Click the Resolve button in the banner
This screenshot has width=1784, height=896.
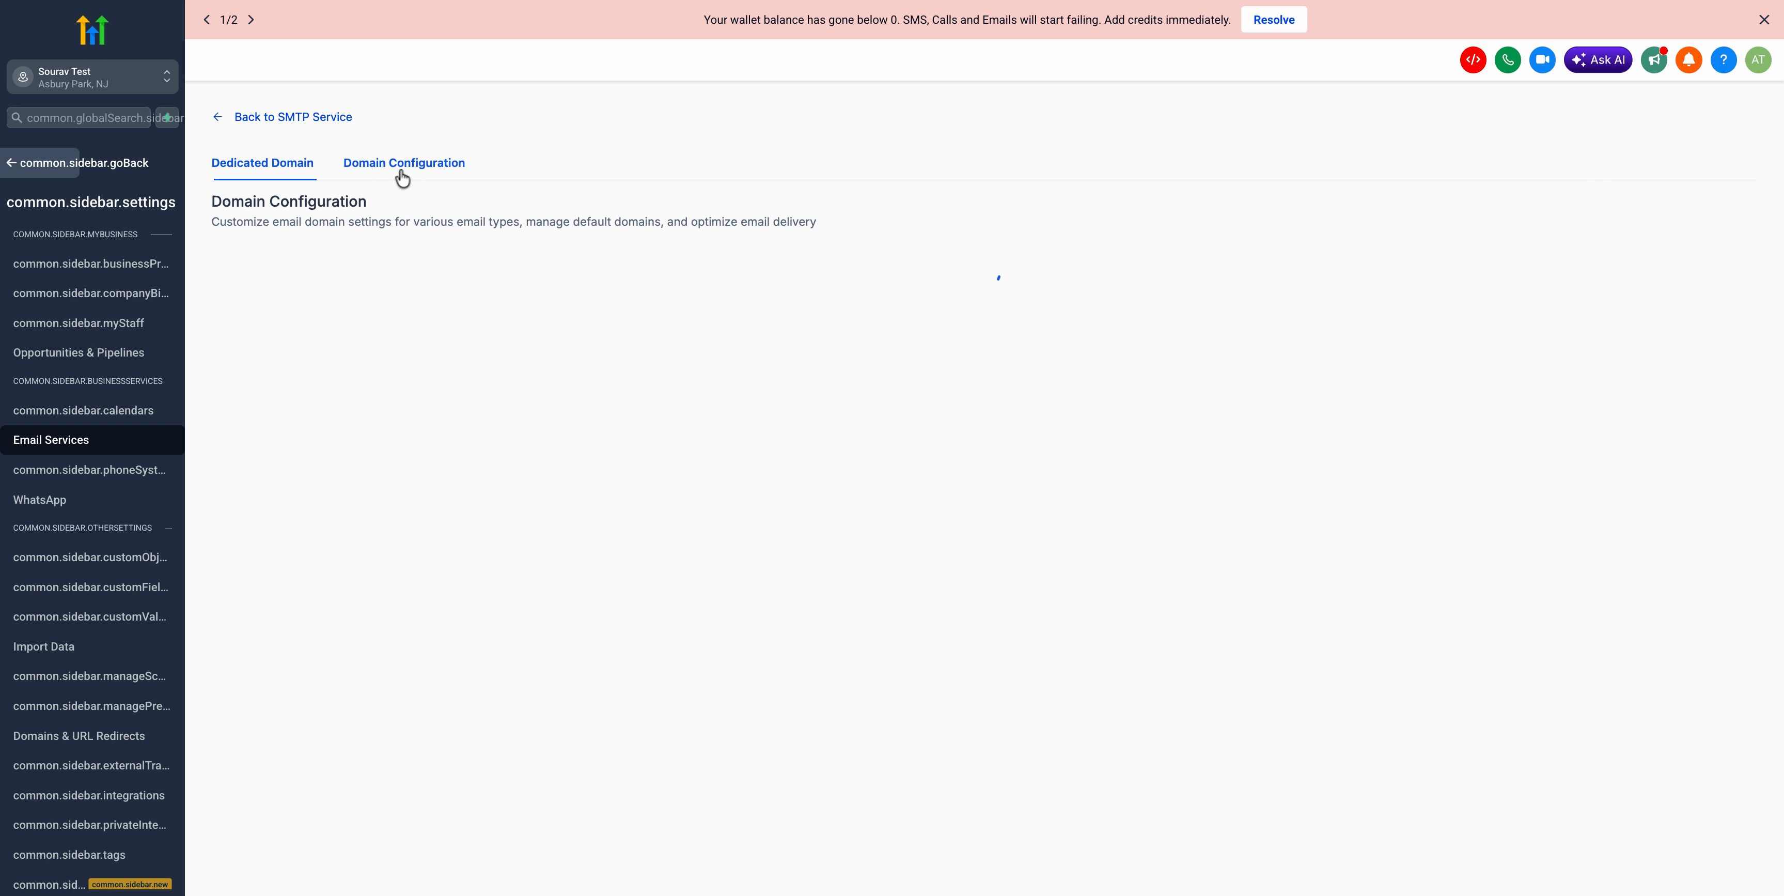(x=1274, y=20)
